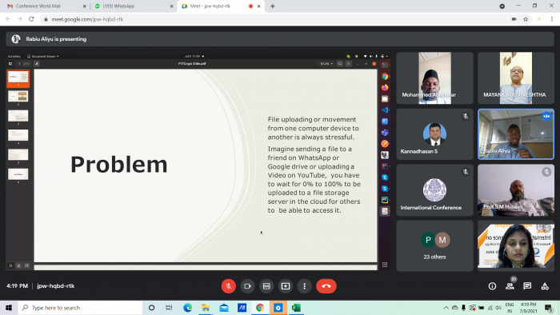Click the browser reload button
Image resolution: width=560 pixels, height=315 pixels.
click(x=31, y=19)
